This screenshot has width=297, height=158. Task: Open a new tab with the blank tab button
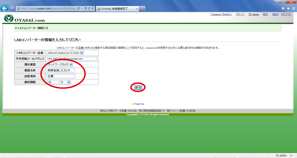pos(142,9)
